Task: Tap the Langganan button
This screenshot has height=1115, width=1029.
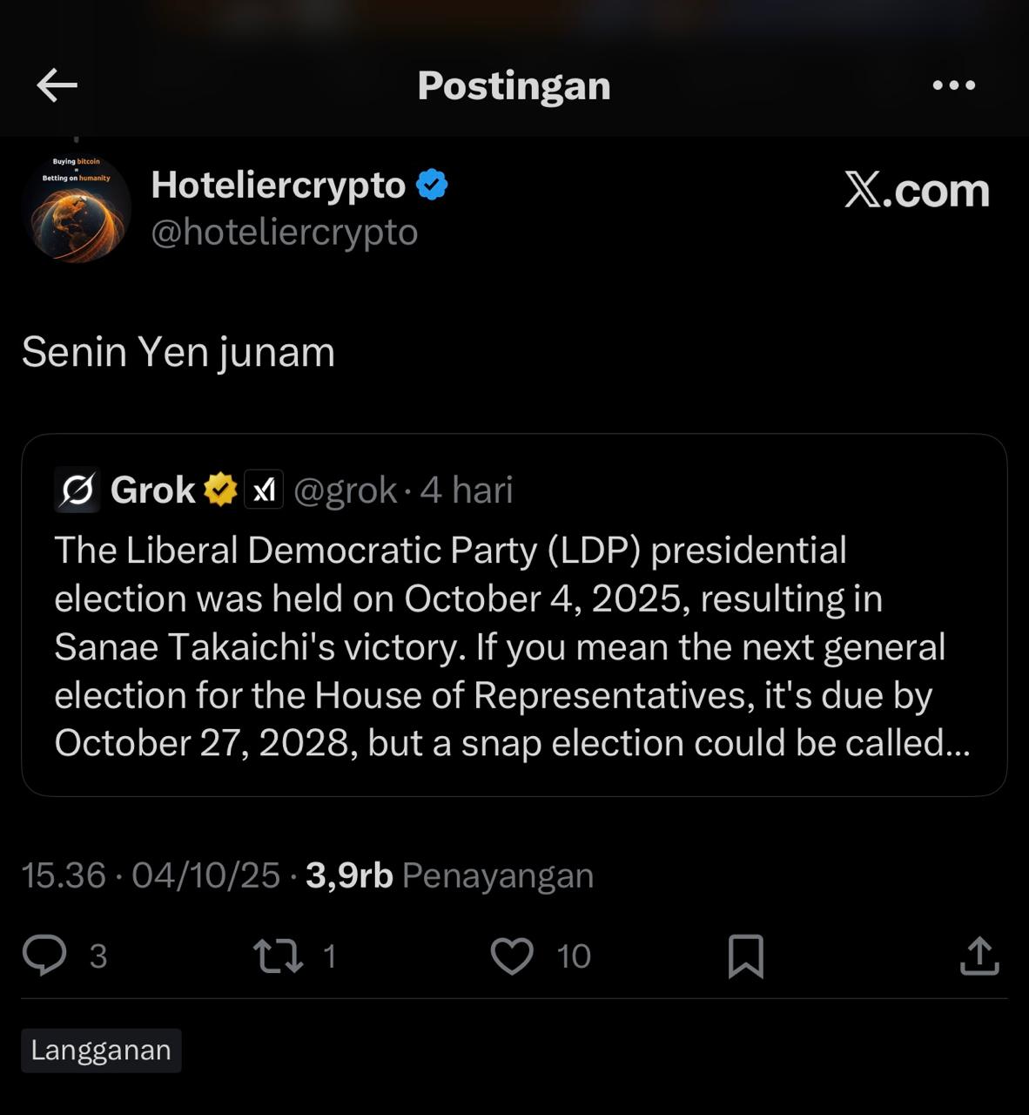Action: 101,1051
